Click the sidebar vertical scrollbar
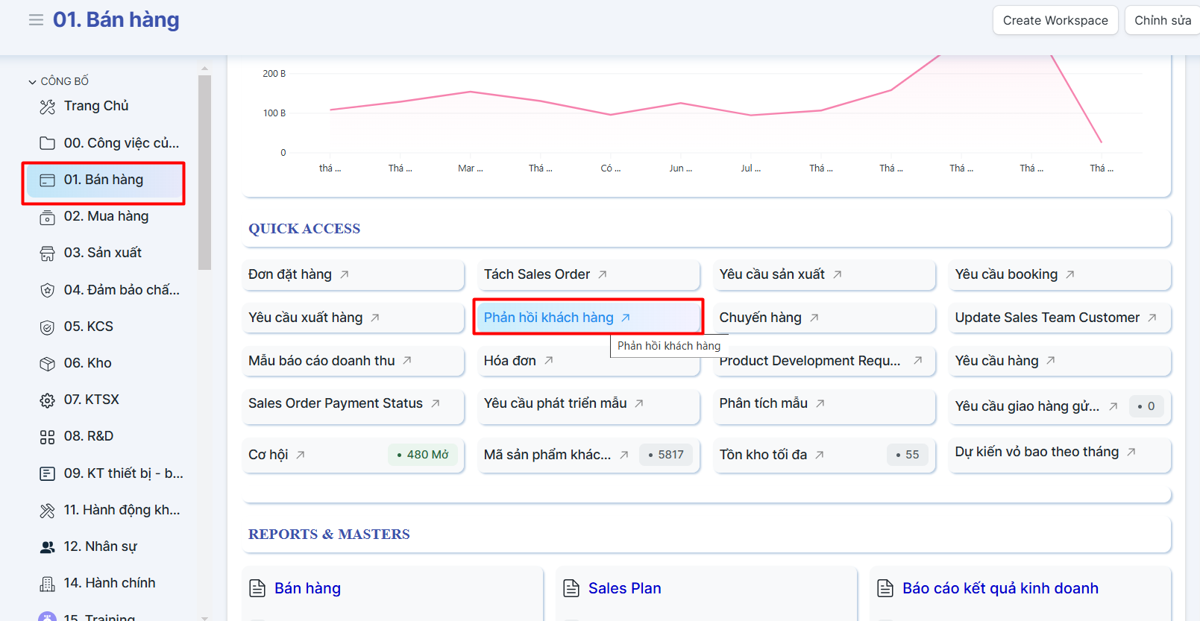The height and width of the screenshot is (621, 1200). pyautogui.click(x=204, y=171)
